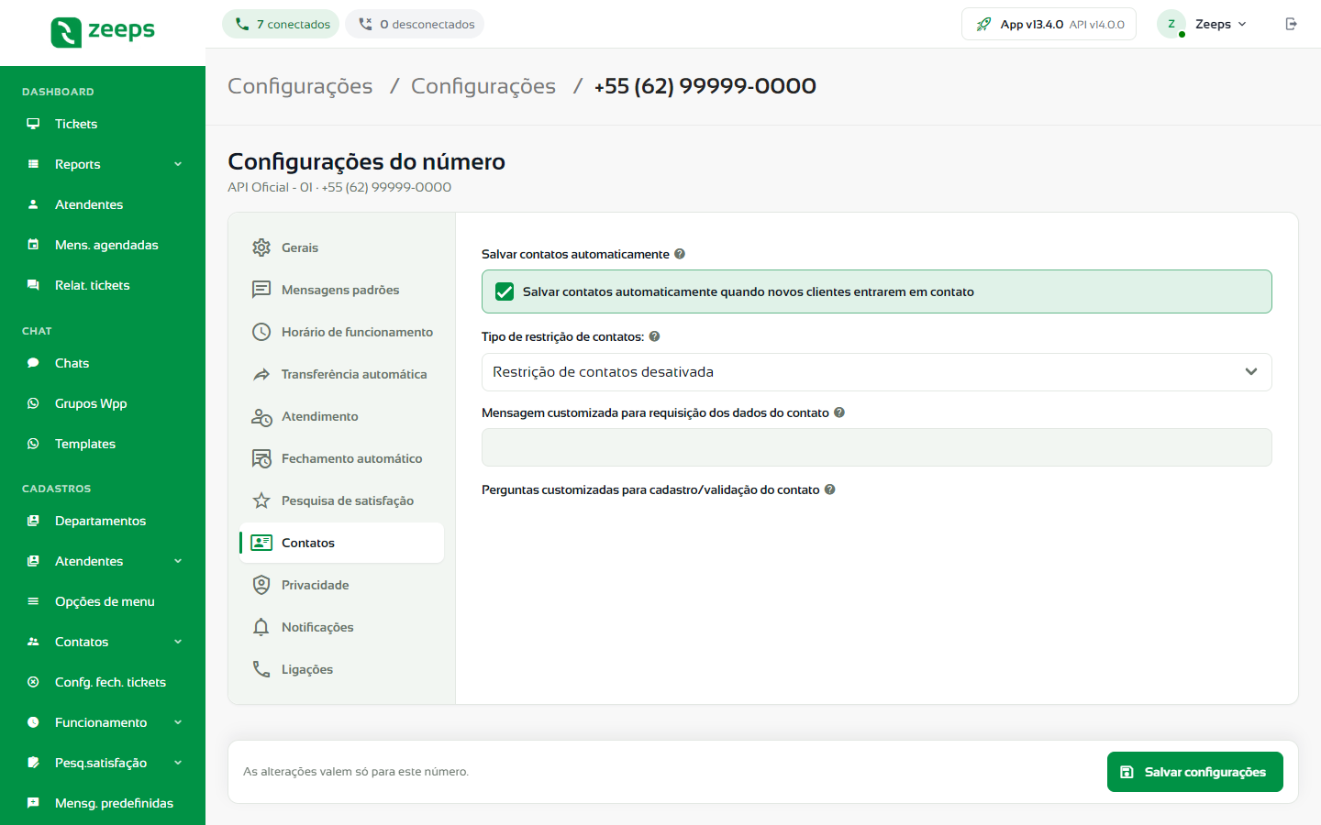1321x825 pixels.
Task: Click the Ligações phone icon
Action: (261, 669)
